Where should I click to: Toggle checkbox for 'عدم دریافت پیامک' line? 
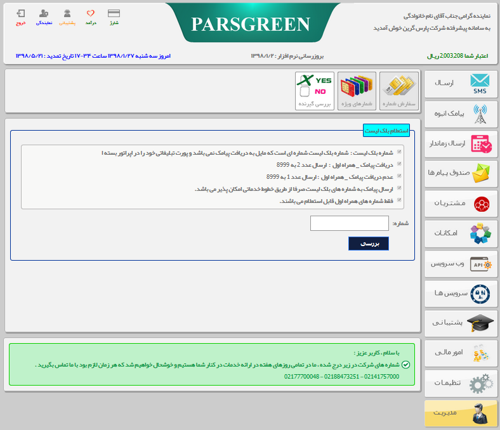399,176
